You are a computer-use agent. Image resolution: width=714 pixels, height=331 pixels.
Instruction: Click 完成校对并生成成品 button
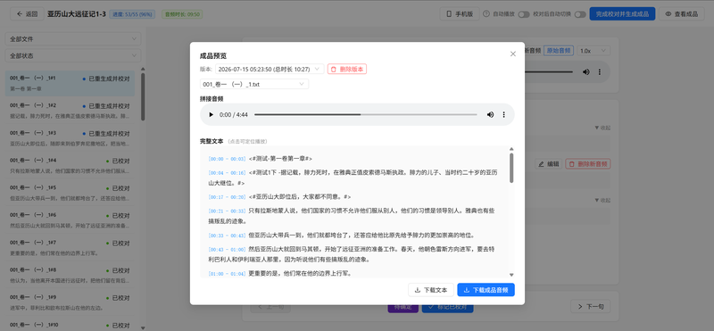tap(622, 13)
